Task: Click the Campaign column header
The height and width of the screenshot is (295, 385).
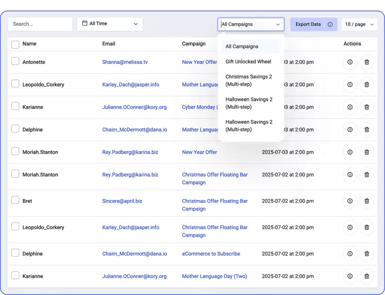Action: click(x=194, y=43)
